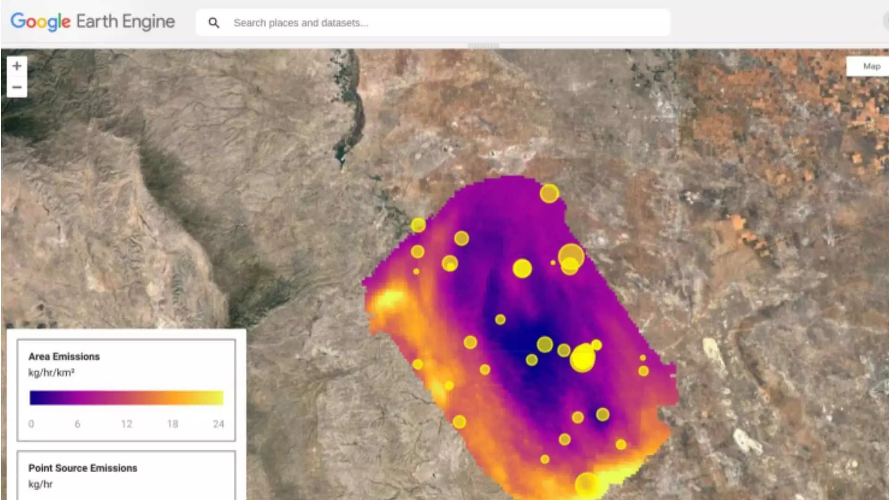Select the Area Emissions legend title
This screenshot has height=500, width=889.
click(x=64, y=356)
